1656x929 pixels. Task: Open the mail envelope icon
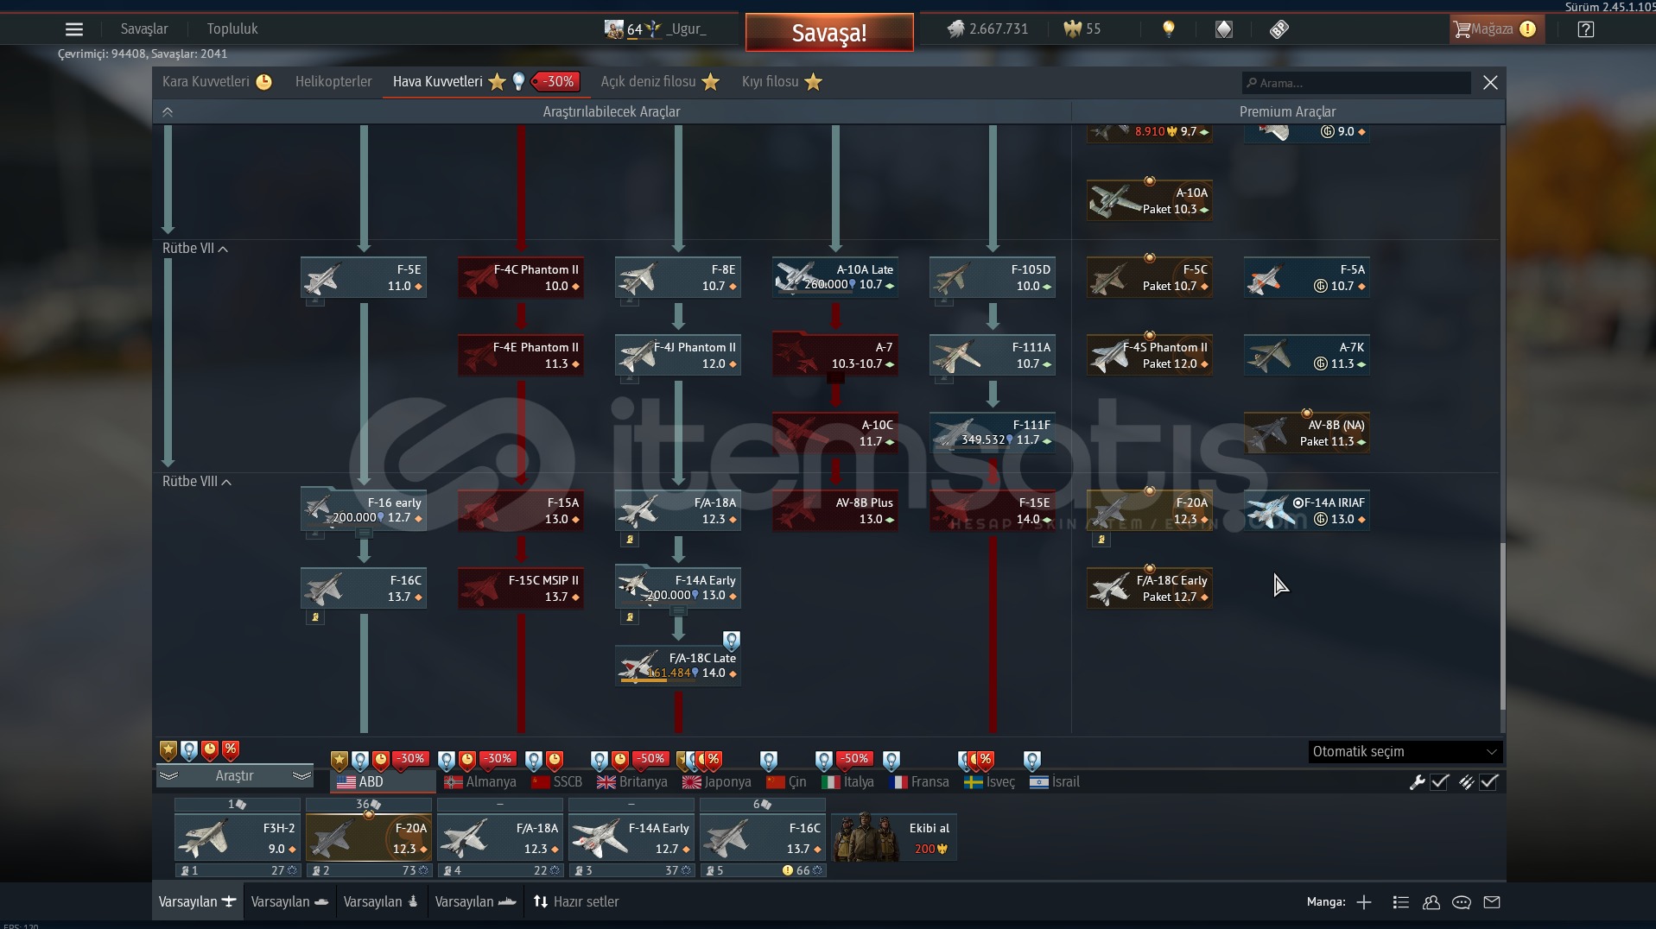point(1491,902)
